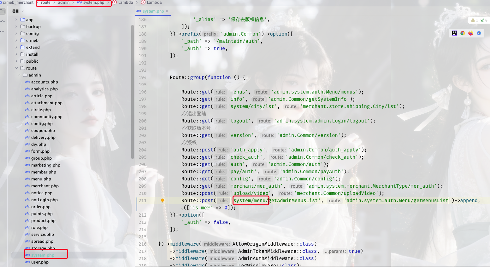Click the project tree vertical scrollbar
This screenshot has width=490, height=267.
point(133,91)
